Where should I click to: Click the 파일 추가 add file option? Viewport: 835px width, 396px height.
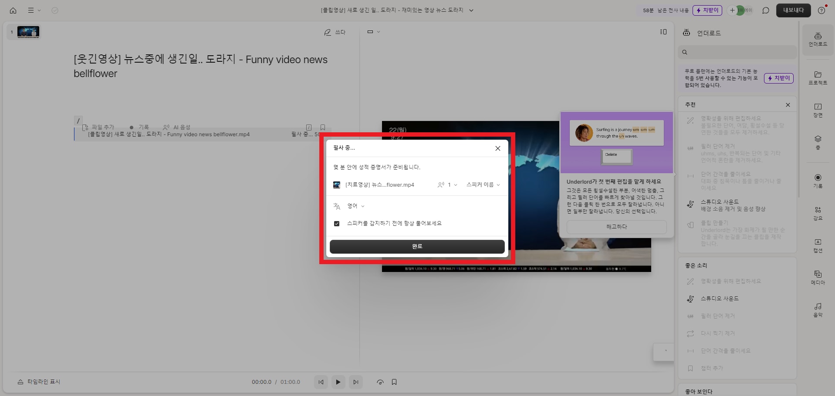pos(98,127)
